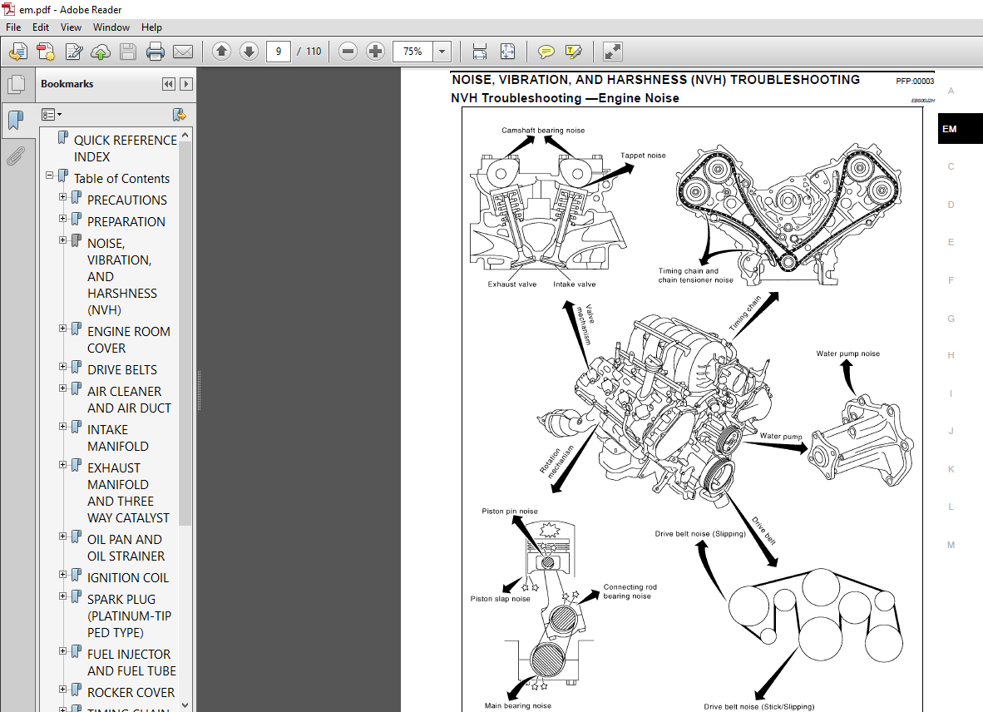
Task: Show the page thumbnails panel
Action: click(x=16, y=84)
